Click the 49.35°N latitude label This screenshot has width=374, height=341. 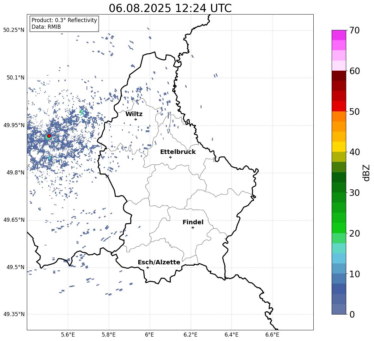14,314
